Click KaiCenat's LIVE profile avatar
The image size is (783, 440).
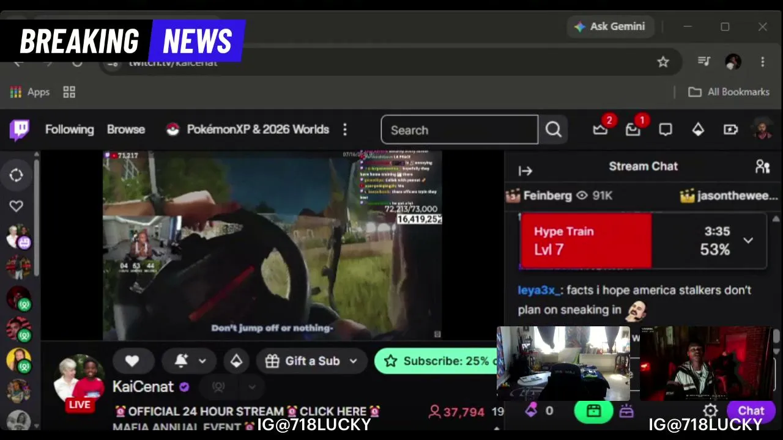pyautogui.click(x=80, y=381)
